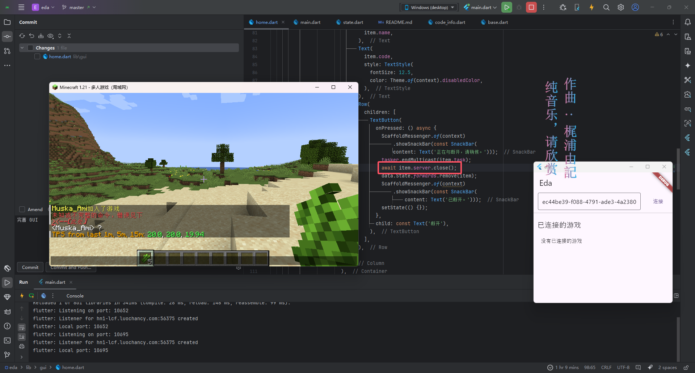Stop the running app with red Stop button

[531, 7]
